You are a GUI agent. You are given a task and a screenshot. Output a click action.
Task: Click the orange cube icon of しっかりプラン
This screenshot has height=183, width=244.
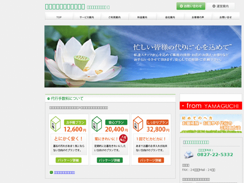point(138,124)
